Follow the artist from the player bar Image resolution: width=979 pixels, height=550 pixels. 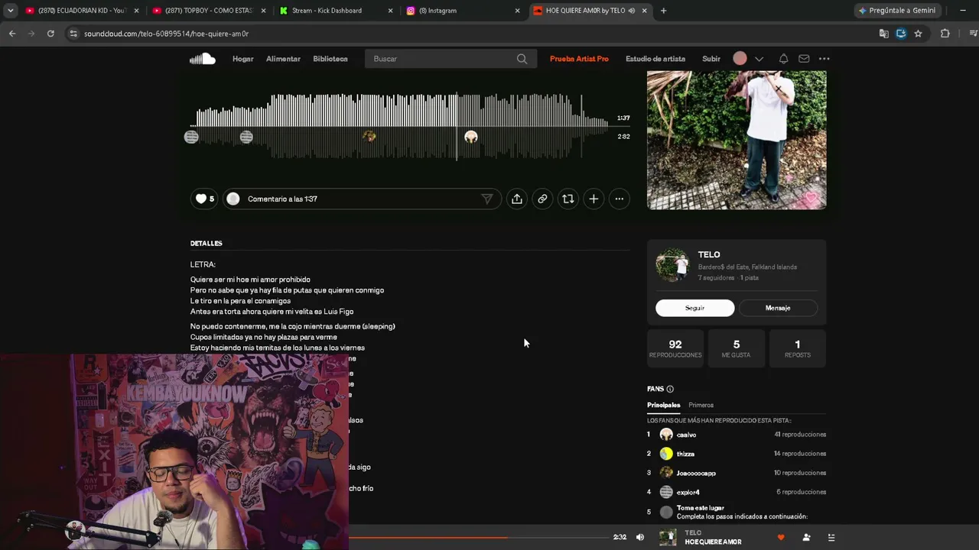coord(806,538)
